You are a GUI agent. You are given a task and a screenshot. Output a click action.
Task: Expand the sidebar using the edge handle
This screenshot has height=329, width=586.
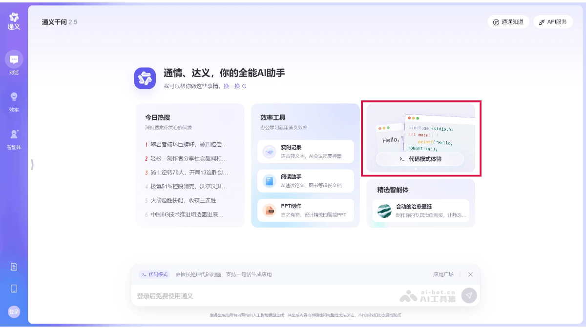pyautogui.click(x=32, y=166)
